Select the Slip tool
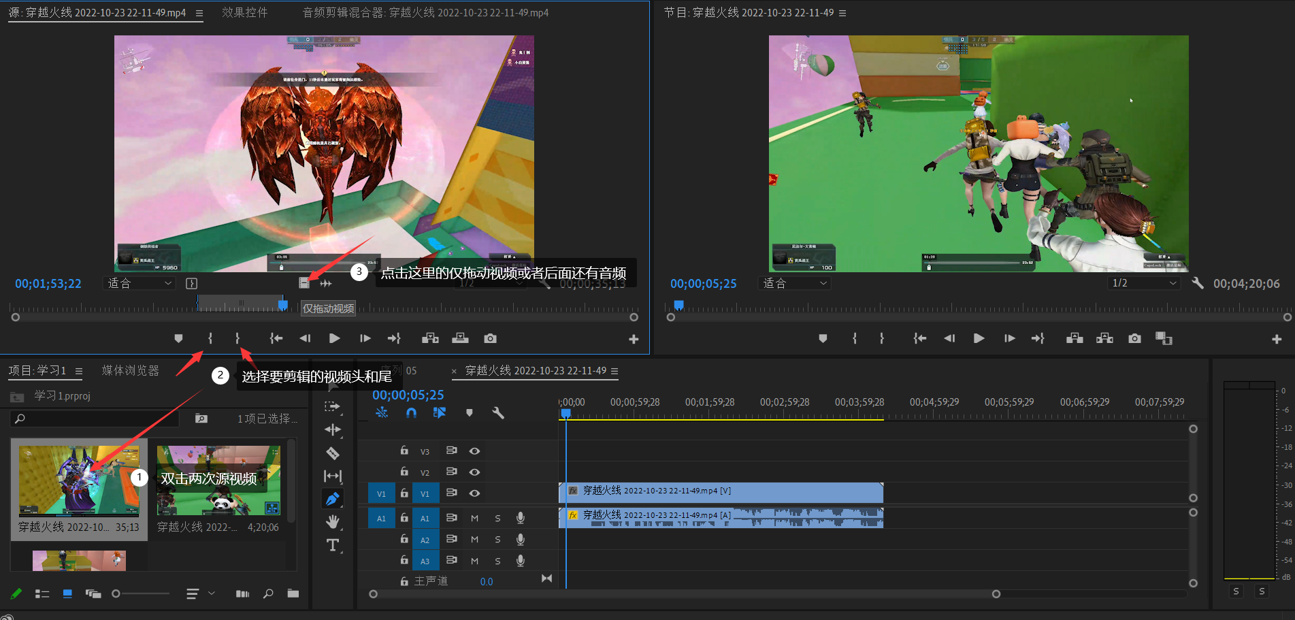 (x=333, y=476)
